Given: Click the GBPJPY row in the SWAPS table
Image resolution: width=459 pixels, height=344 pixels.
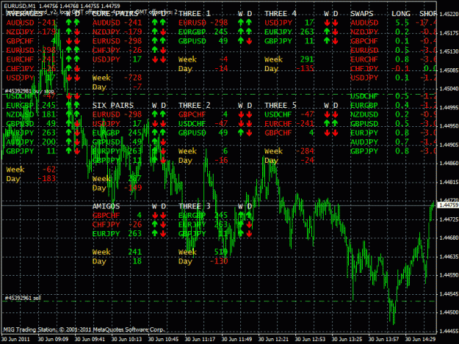Looking at the screenshot, I should point(393,151).
